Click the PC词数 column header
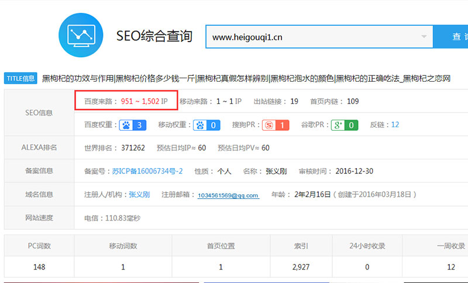This screenshot has height=283, width=468. tap(39, 246)
